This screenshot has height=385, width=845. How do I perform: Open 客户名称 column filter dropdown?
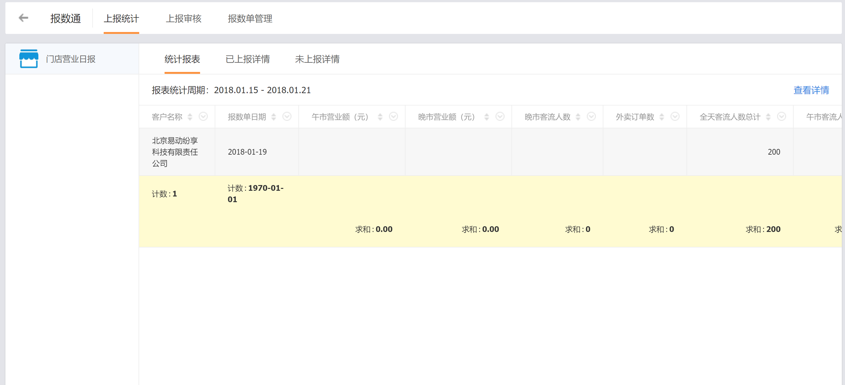(x=203, y=116)
